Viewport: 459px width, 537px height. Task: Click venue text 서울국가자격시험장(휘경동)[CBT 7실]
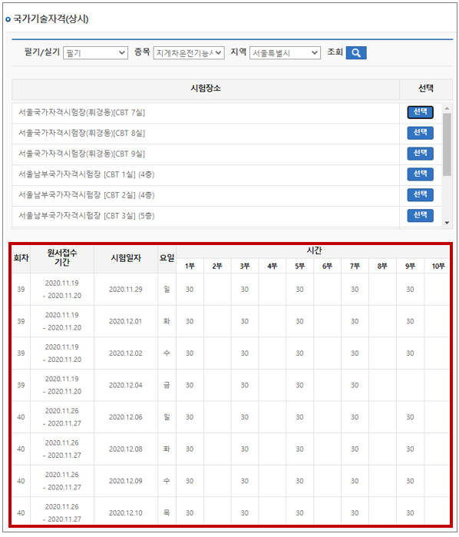pos(82,113)
